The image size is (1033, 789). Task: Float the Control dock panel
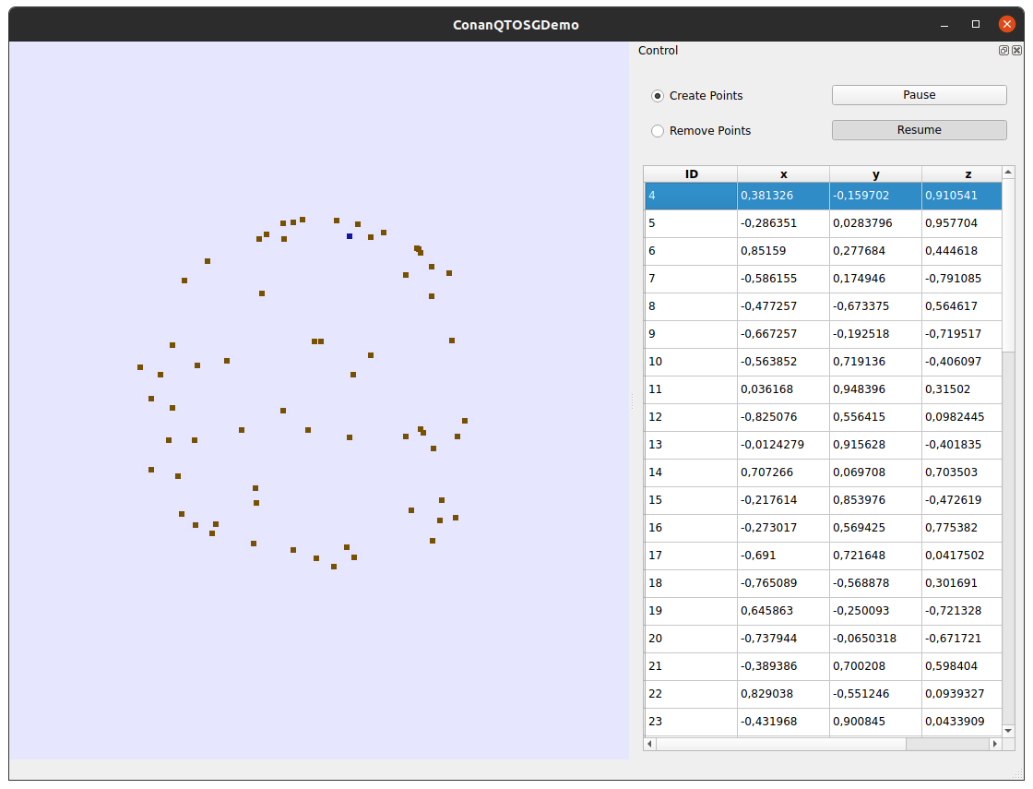(1003, 51)
